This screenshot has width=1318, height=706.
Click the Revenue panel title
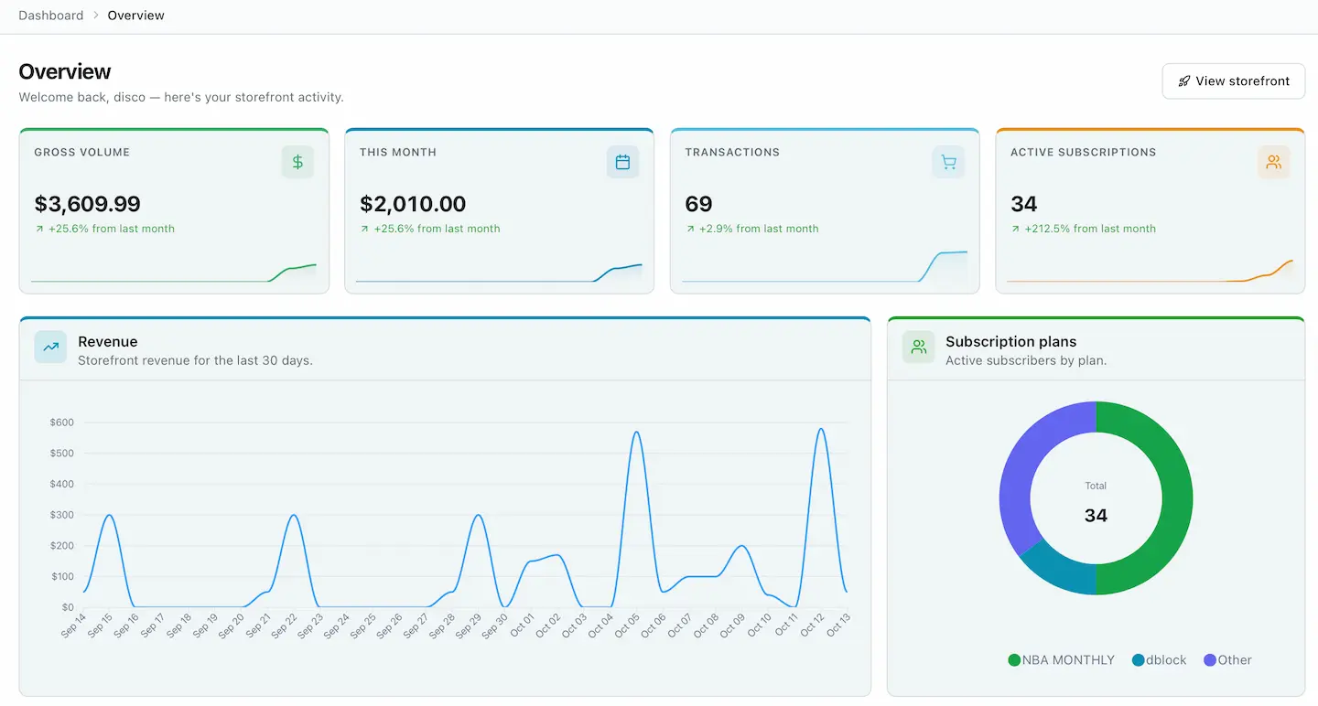coord(108,342)
